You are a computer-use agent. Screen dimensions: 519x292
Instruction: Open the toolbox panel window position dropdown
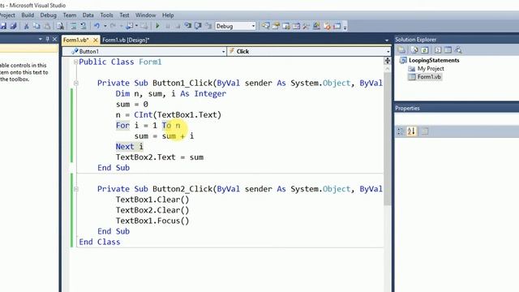coord(40,39)
